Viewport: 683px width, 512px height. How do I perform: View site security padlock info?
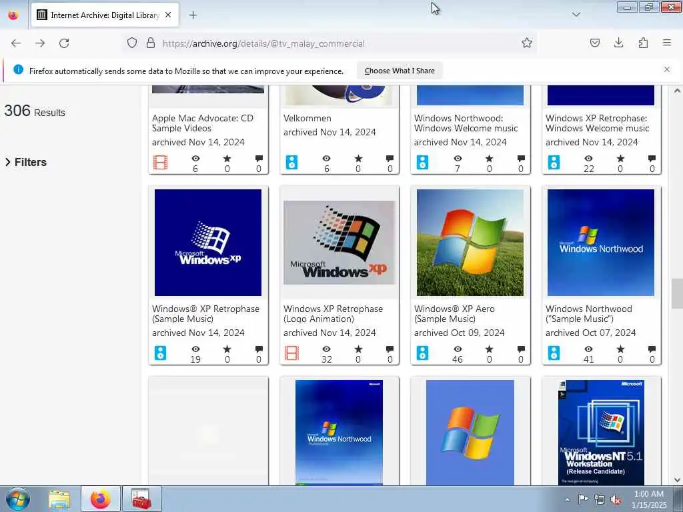click(x=151, y=43)
